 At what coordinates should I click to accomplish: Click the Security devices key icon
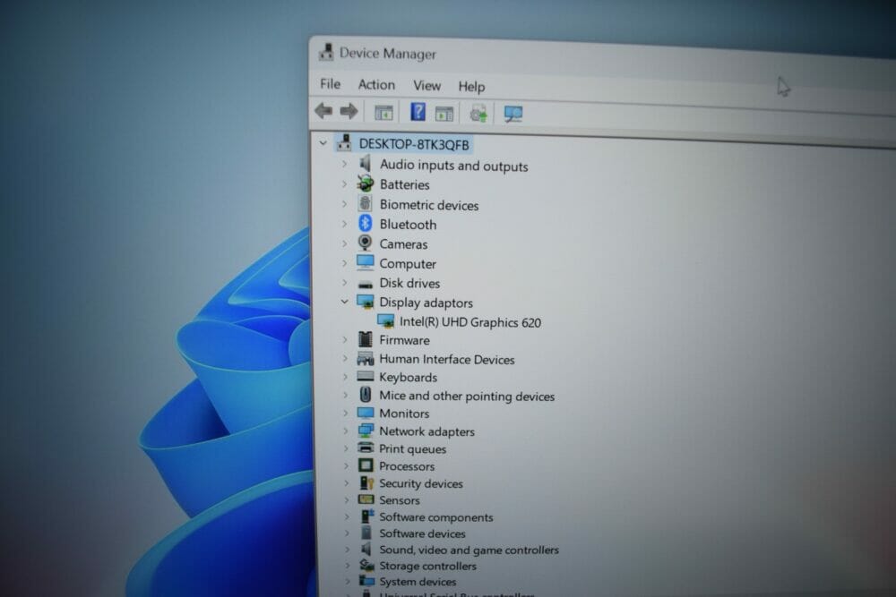coord(366,482)
